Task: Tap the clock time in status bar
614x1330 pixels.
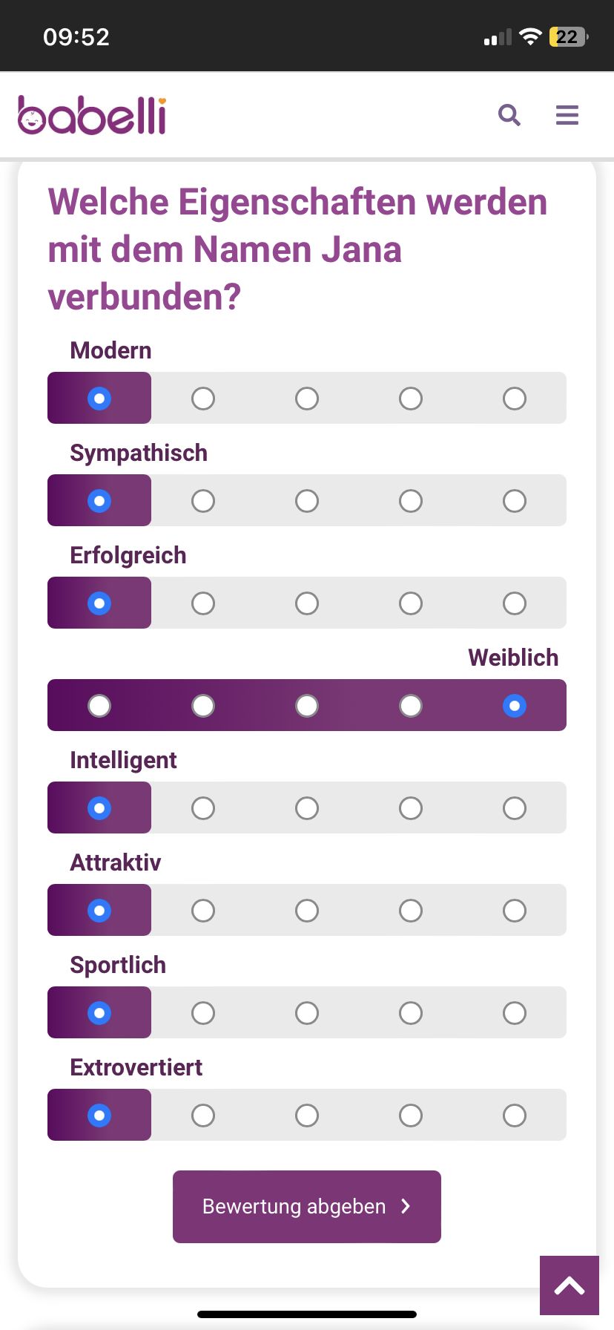Action: 76,37
